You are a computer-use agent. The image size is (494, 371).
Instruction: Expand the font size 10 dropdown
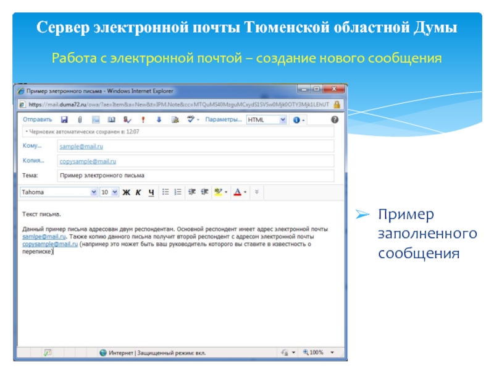114,192
